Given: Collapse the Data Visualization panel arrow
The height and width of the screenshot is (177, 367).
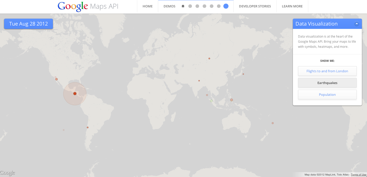Looking at the screenshot, I should (357, 24).
